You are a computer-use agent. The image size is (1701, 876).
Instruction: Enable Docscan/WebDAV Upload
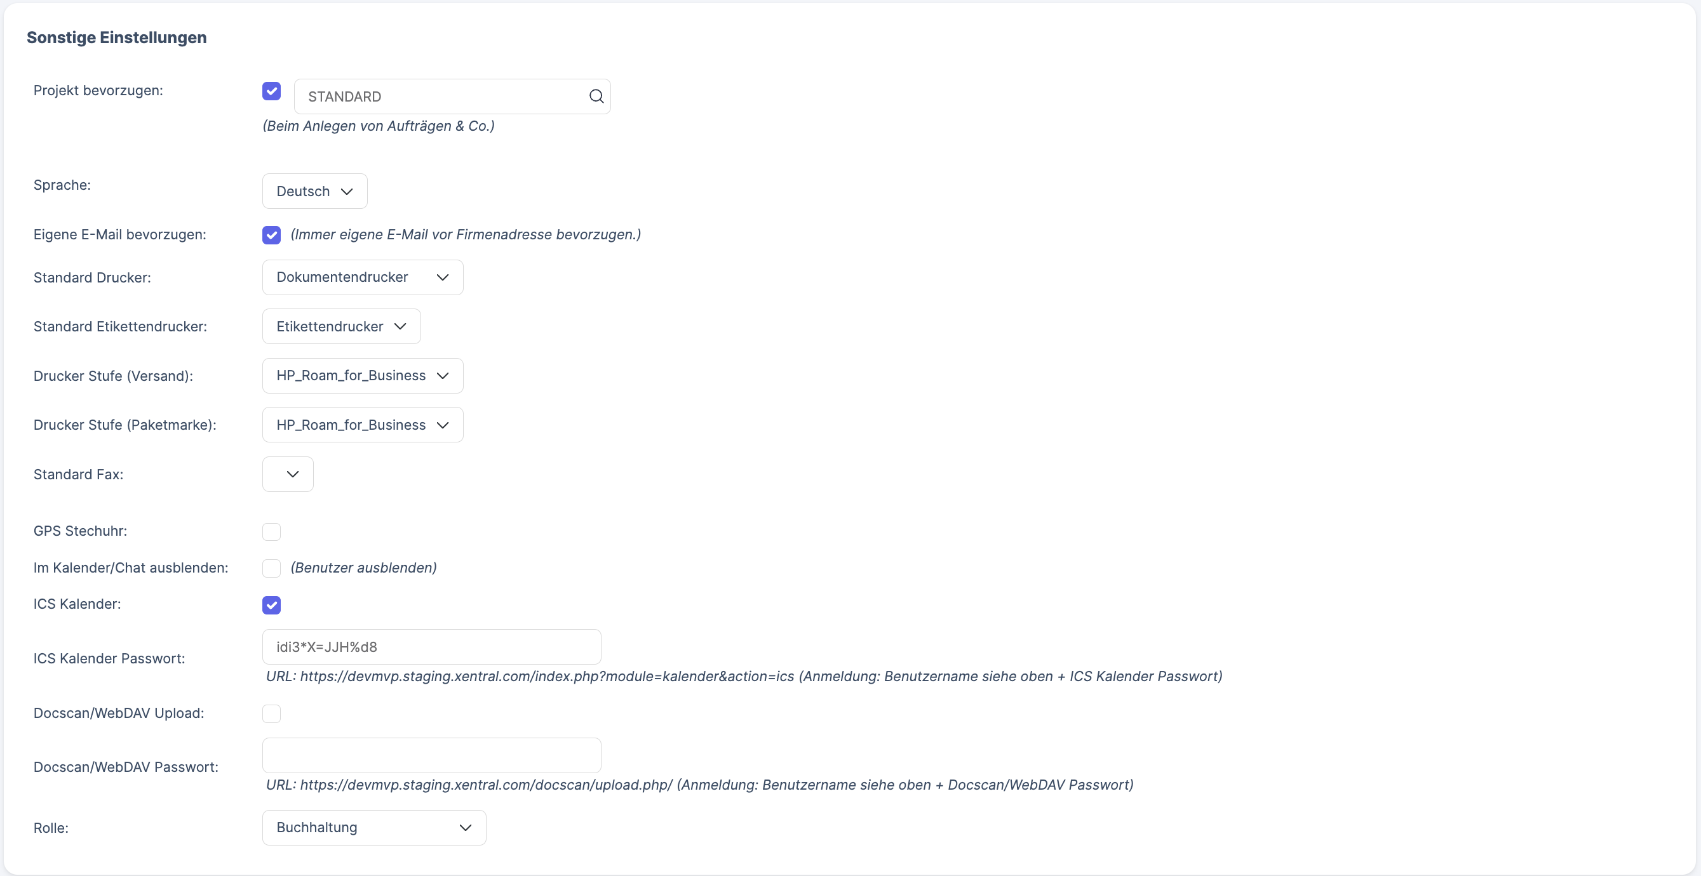[x=271, y=713]
